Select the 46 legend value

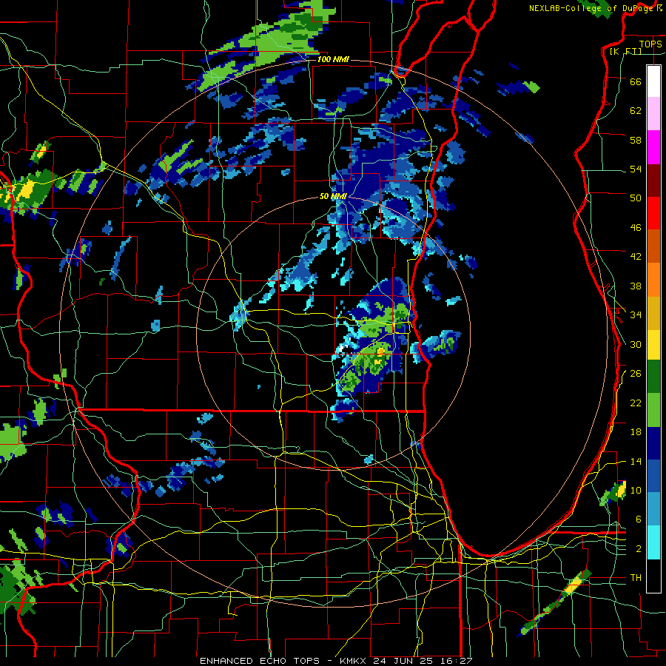636,228
